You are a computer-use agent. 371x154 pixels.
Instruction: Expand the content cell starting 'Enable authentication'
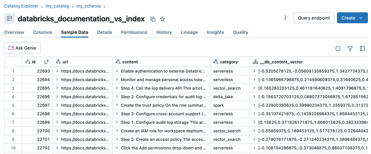[117, 71]
